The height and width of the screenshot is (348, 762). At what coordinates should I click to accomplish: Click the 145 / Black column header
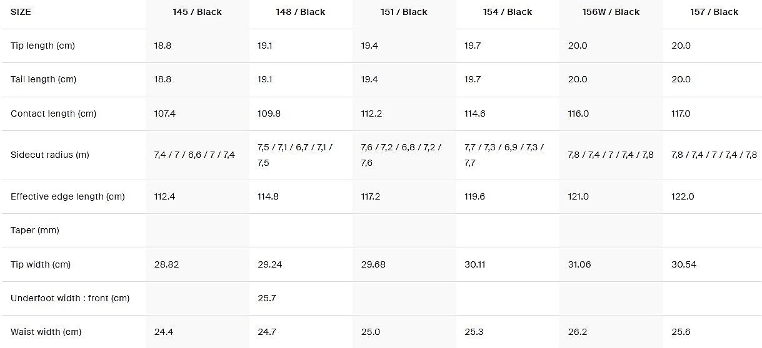[197, 12]
